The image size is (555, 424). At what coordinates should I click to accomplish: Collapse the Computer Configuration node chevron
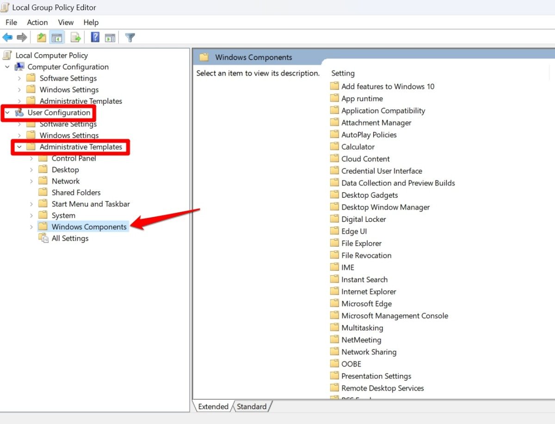7,67
